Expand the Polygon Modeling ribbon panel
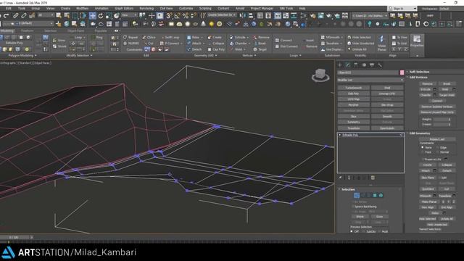The width and height of the screenshot is (464, 261). (22, 55)
